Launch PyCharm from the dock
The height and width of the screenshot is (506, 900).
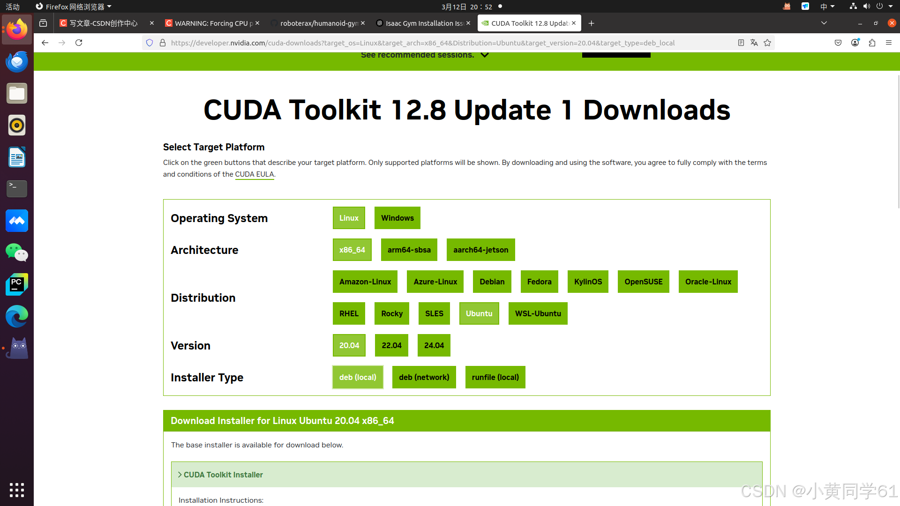point(17,284)
